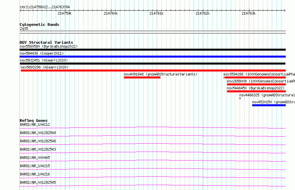Open the nsv4466325 gnomAD label

267,95
